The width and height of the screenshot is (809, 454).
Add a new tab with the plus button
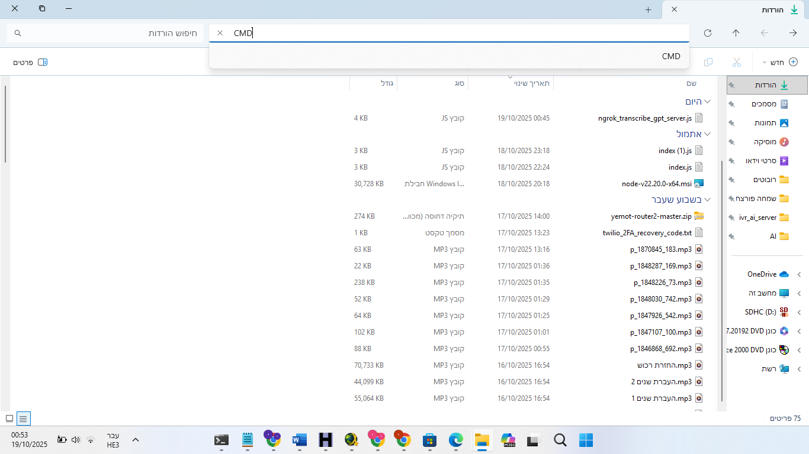coord(648,9)
